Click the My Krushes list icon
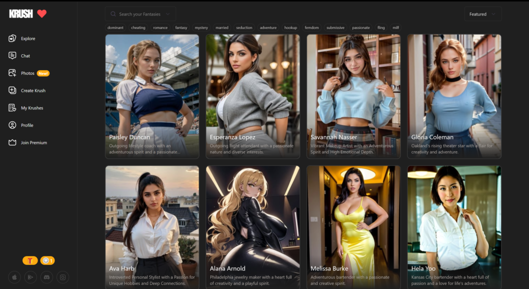This screenshot has height=289, width=529. point(12,108)
